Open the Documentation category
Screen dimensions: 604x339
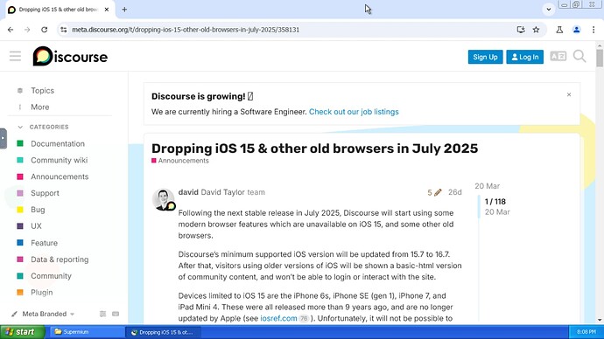pos(58,144)
